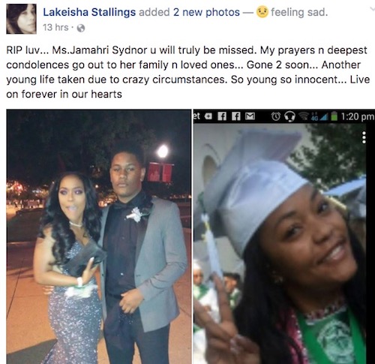Tap the first Facebook icon in status bar
Image resolution: width=375 pixels, height=364 pixels.
[222, 116]
